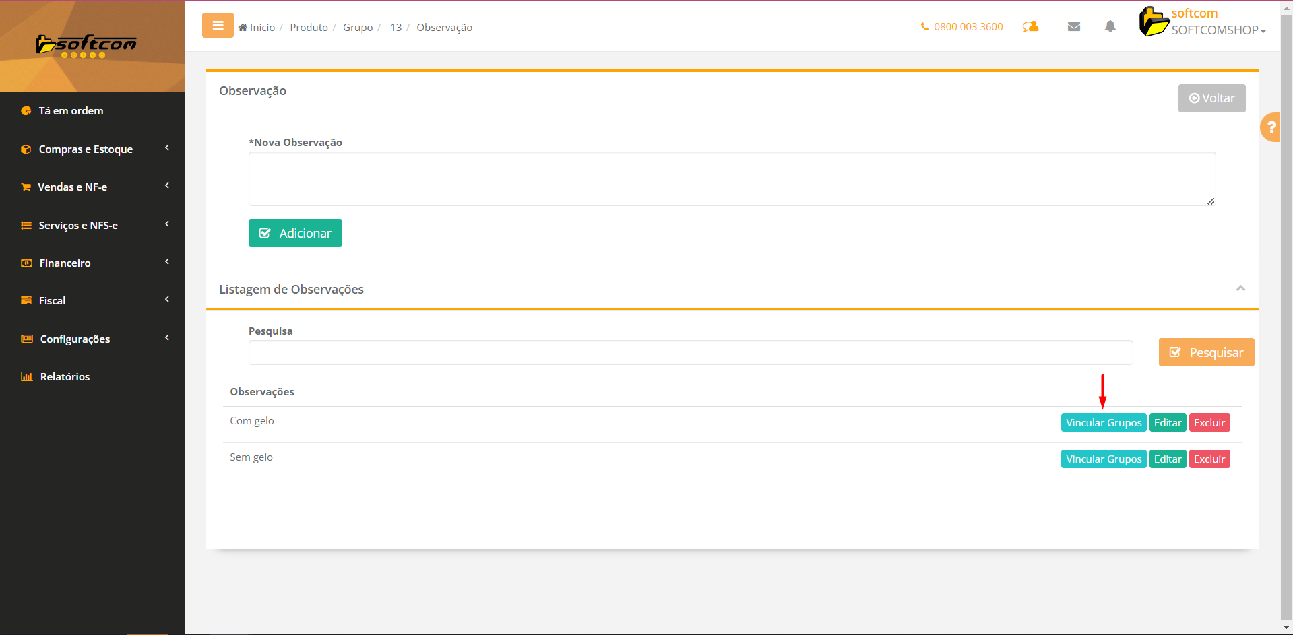Expand the Financeiro sidebar menu
The image size is (1293, 635).
(x=65, y=263)
